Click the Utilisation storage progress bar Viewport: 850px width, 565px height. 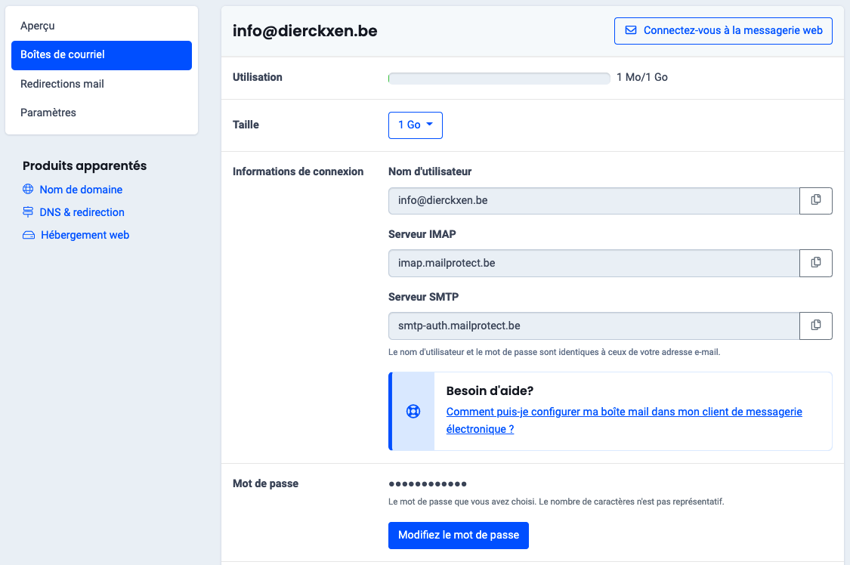(499, 78)
